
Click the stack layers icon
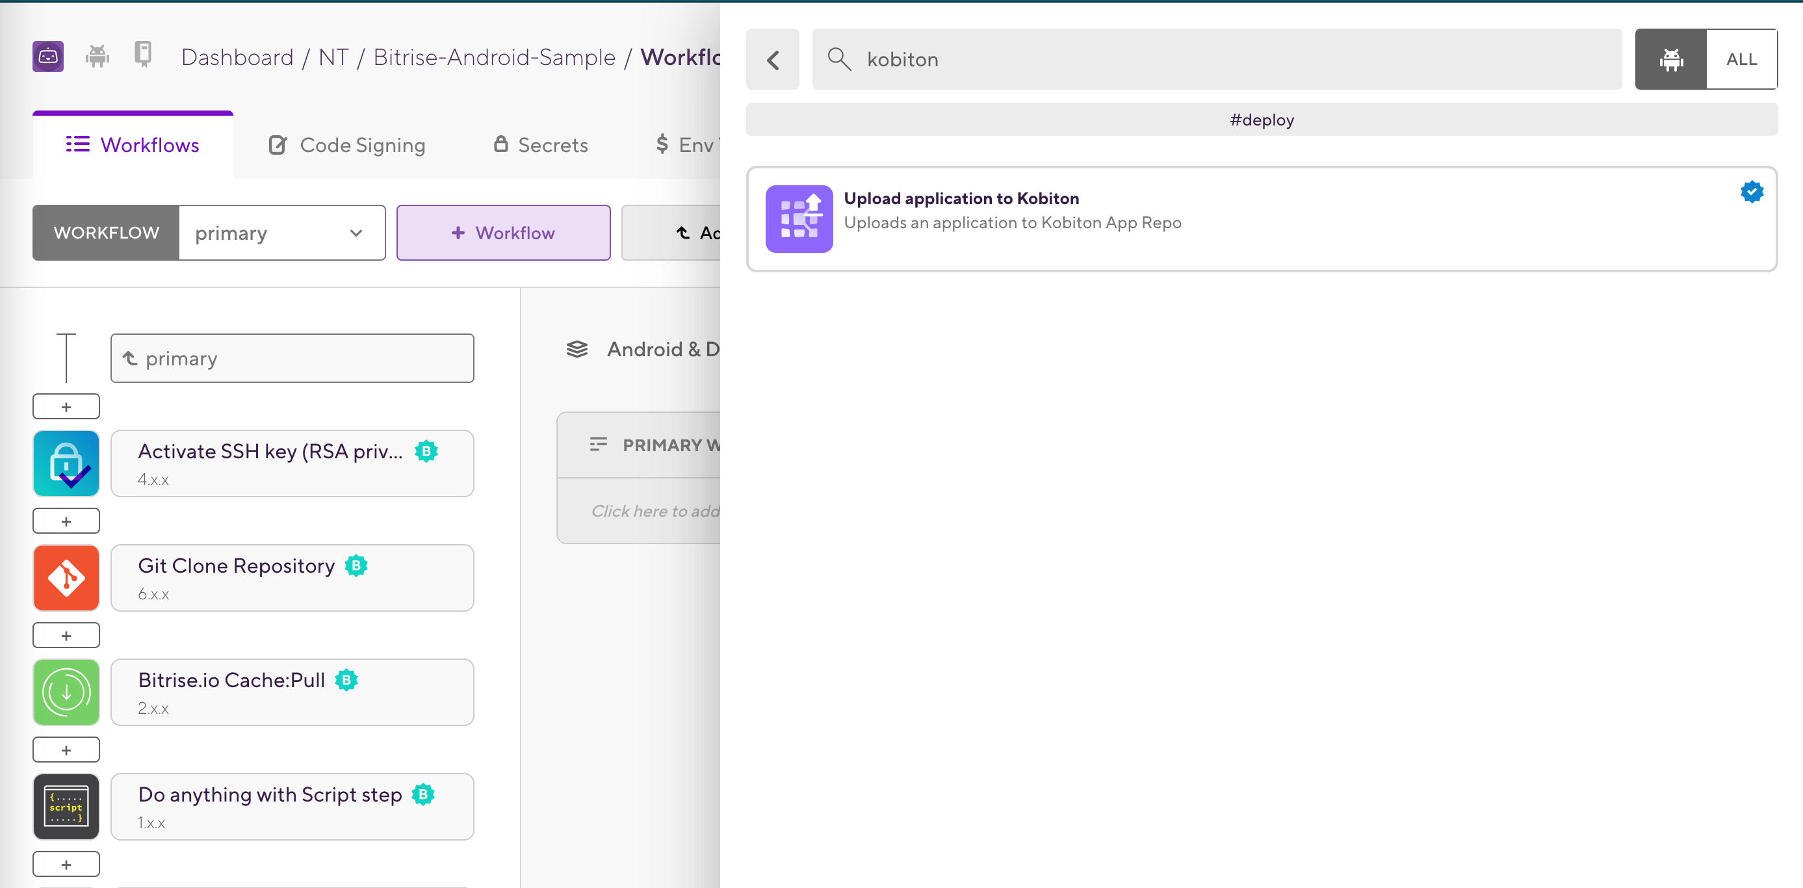click(577, 348)
